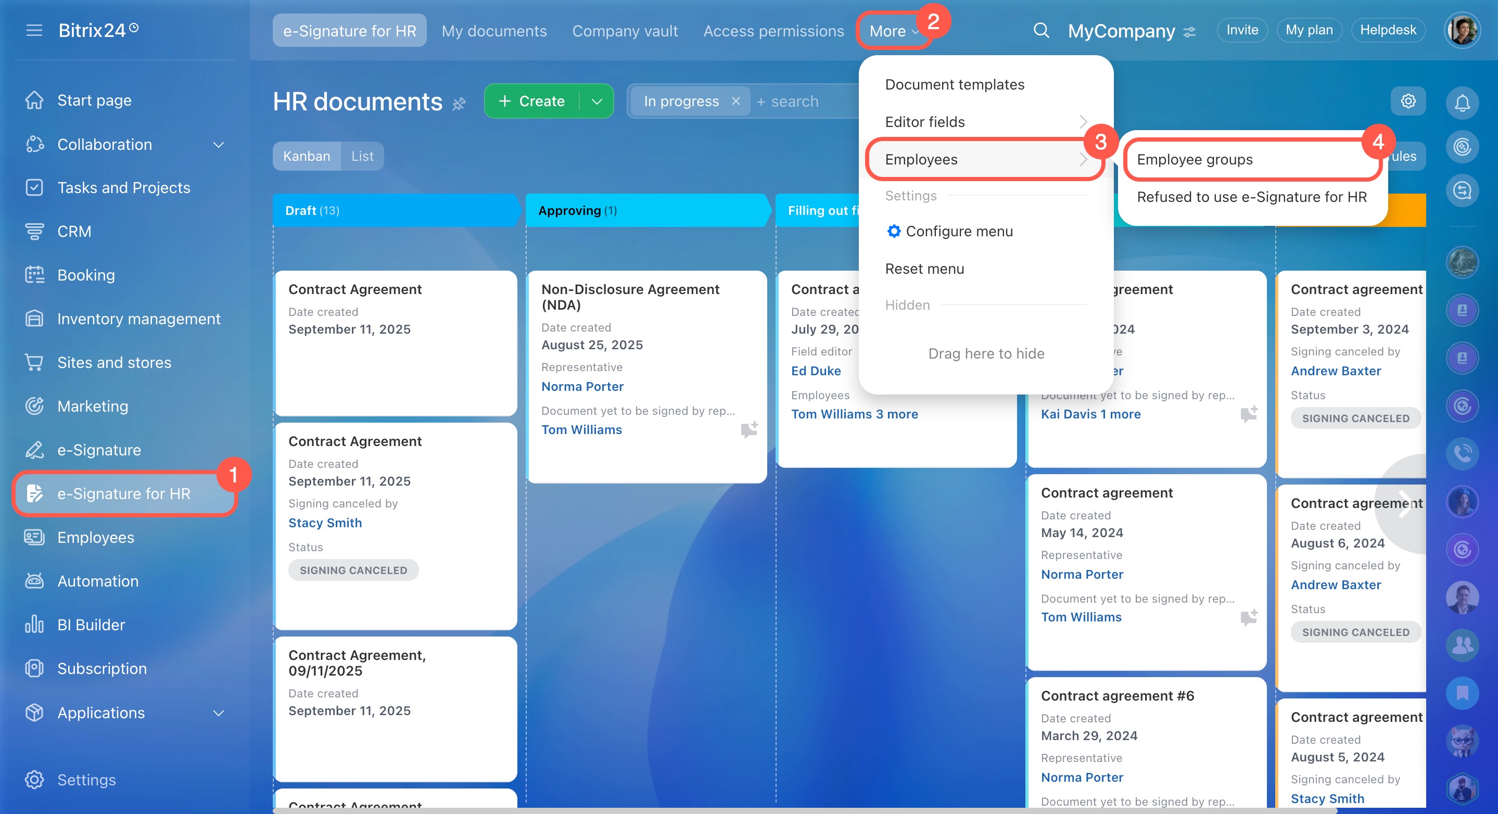Image resolution: width=1498 pixels, height=814 pixels.
Task: Open the Company vault tab
Action: coord(625,30)
